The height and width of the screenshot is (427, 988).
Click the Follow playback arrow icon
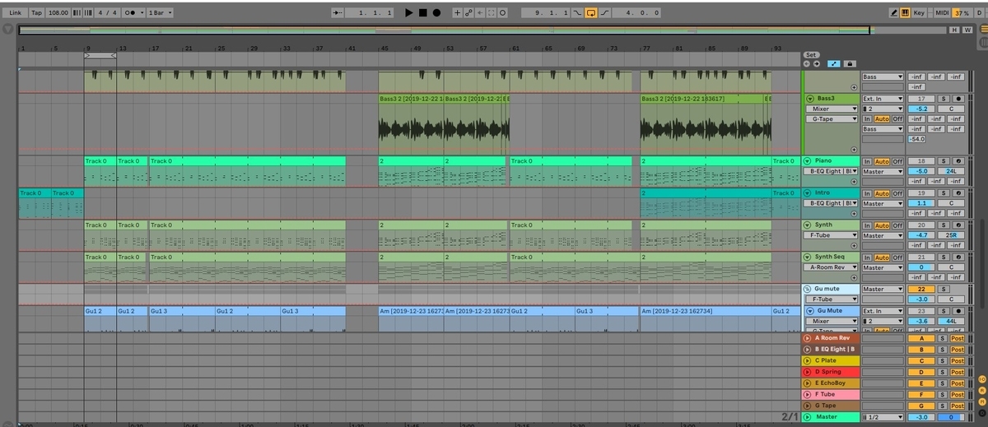[x=338, y=13]
